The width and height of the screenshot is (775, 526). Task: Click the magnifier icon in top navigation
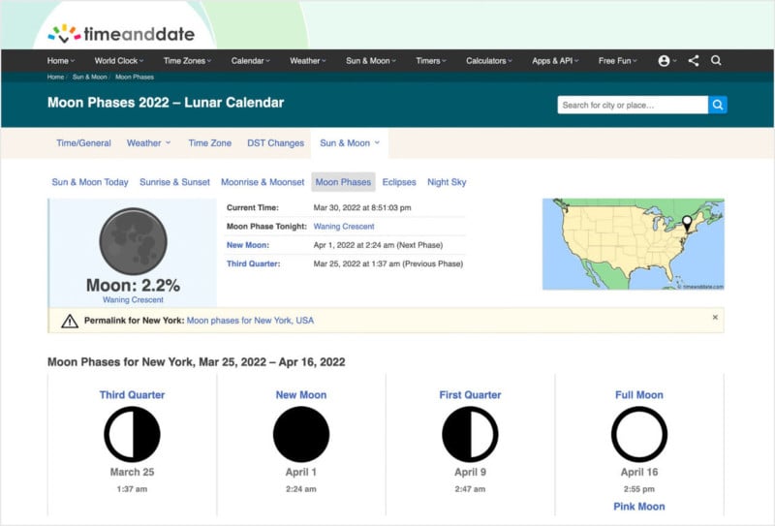pos(716,60)
